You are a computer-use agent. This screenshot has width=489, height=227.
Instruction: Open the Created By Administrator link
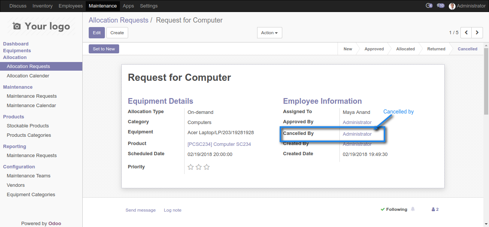[x=357, y=144]
